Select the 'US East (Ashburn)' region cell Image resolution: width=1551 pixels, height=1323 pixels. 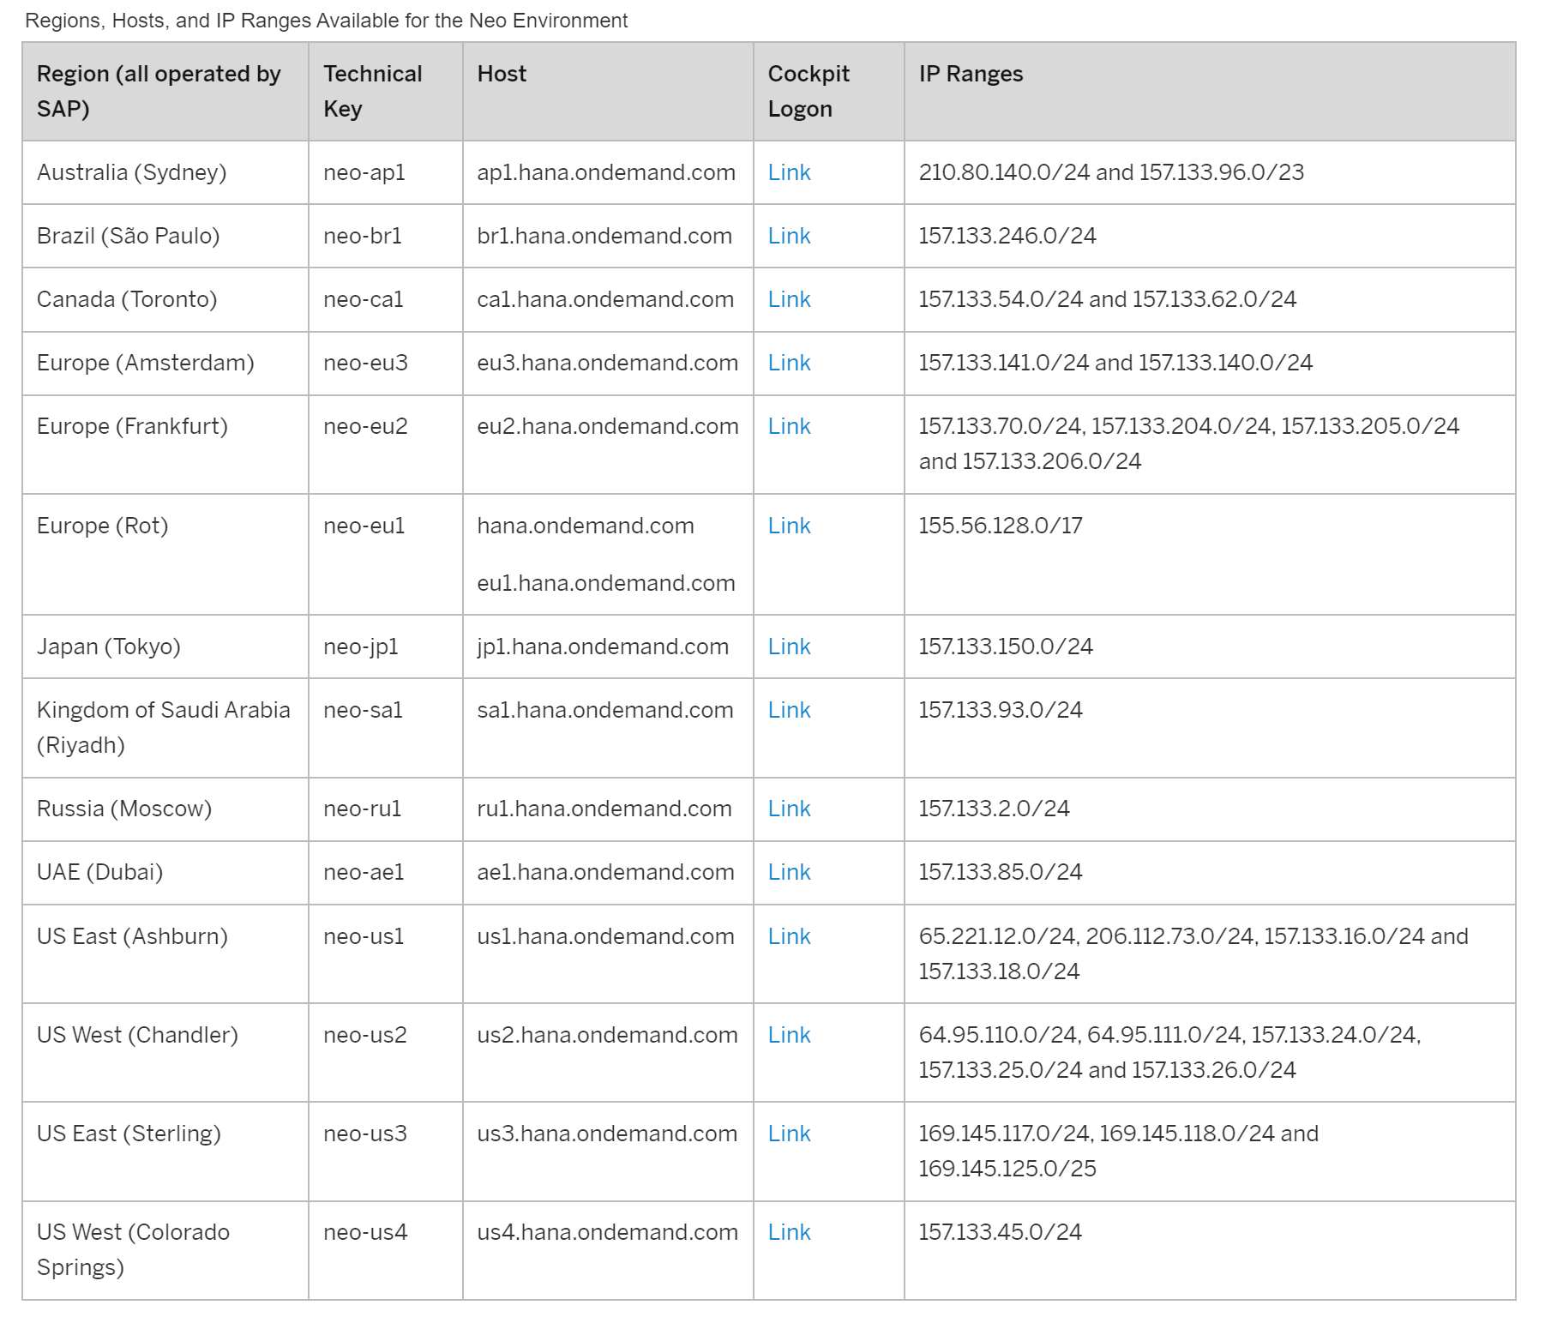pyautogui.click(x=165, y=953)
